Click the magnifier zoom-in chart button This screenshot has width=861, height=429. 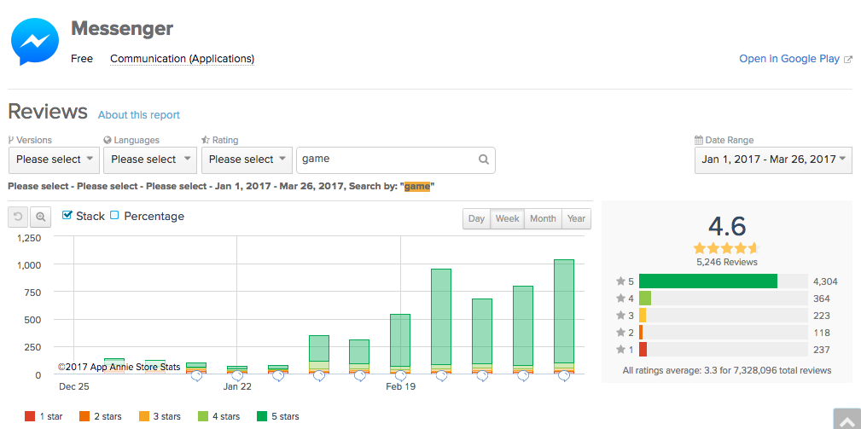pos(40,217)
